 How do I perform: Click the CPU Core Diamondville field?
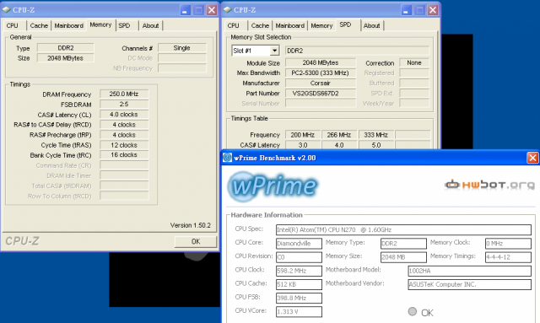tap(299, 244)
